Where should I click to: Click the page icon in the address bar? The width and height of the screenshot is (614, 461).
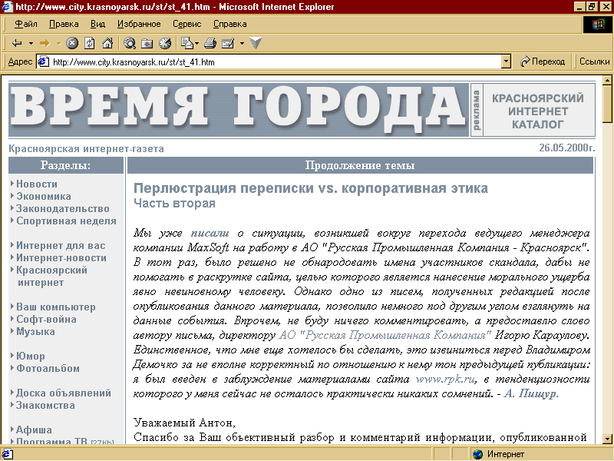43,61
